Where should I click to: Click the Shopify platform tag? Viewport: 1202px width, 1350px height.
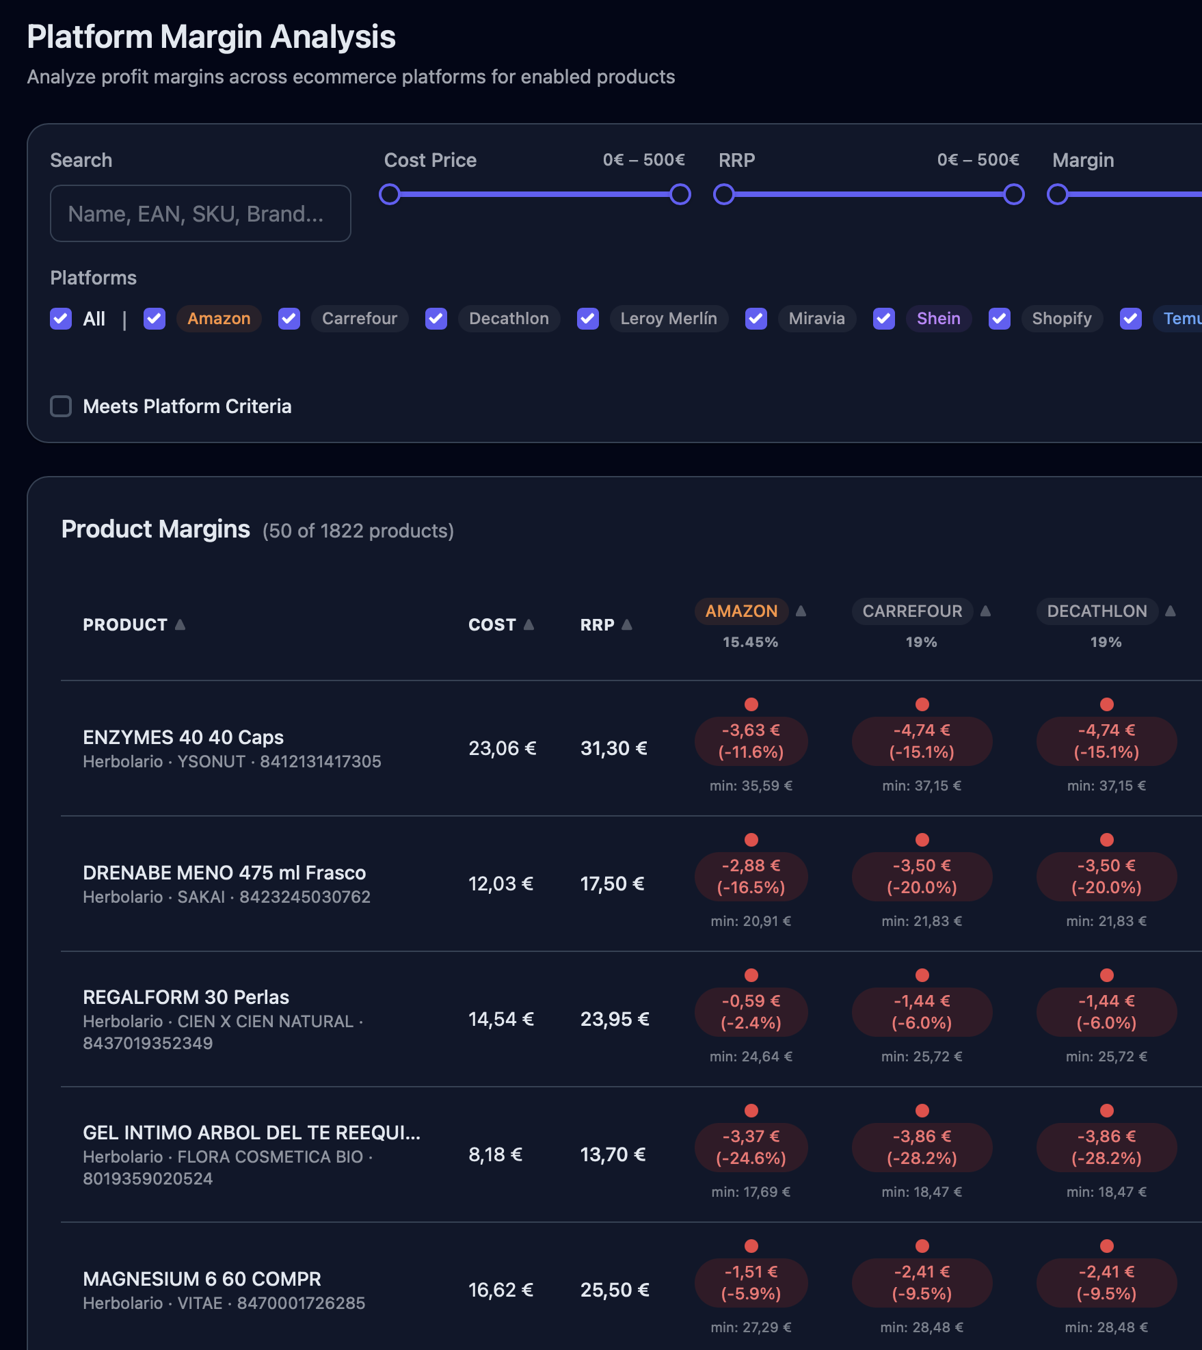[x=1061, y=319]
